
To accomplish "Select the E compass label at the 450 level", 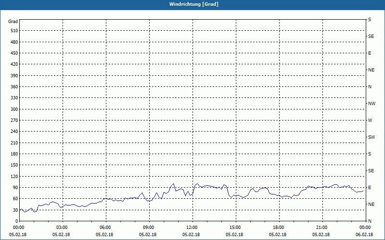I will (x=370, y=53).
